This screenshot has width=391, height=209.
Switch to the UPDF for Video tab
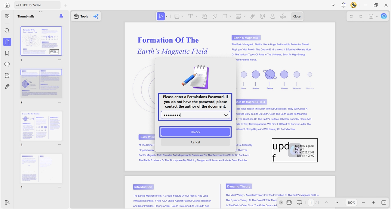pos(37,5)
